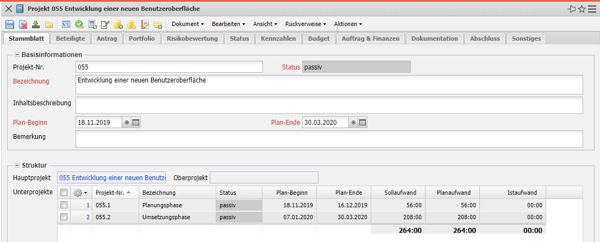Open the Ansicht menu
Screen dimensions: 600x242
pos(265,24)
